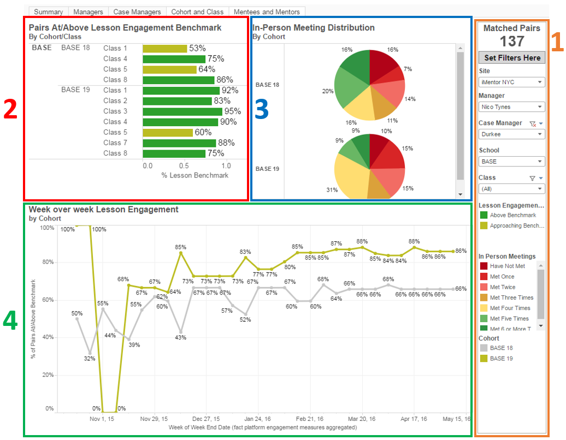Select the Have Not Met color swatch
Screen dimensions: 566x440
pos(484,266)
